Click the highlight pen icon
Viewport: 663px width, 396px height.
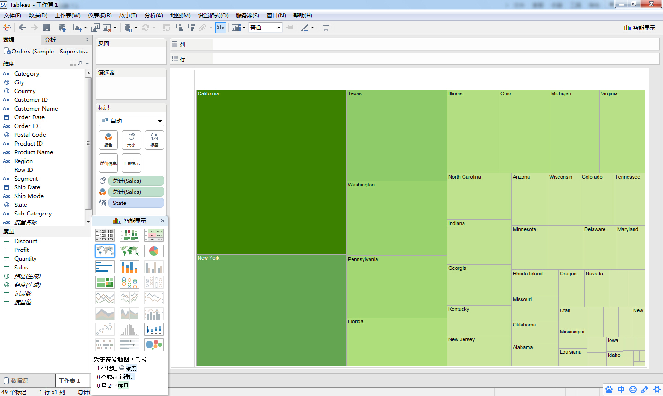(305, 28)
